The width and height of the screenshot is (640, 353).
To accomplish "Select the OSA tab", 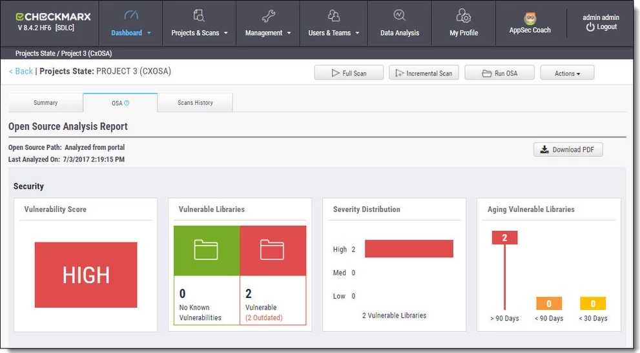I will click(120, 103).
